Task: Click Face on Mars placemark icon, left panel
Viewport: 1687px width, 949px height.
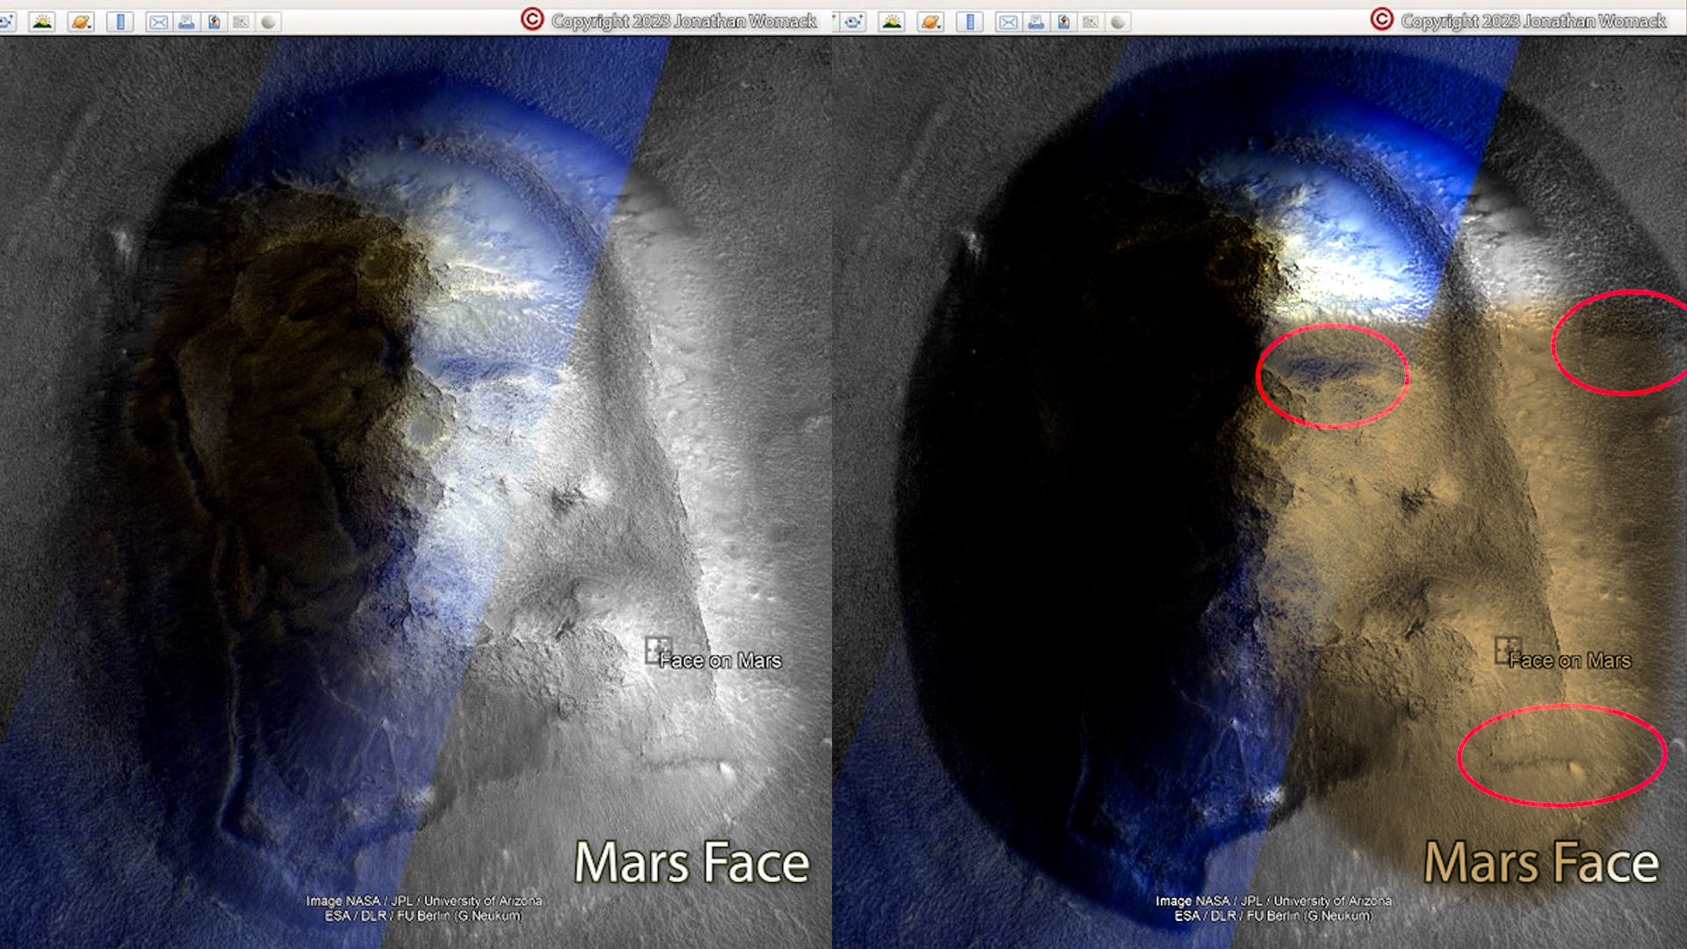Action: click(657, 649)
